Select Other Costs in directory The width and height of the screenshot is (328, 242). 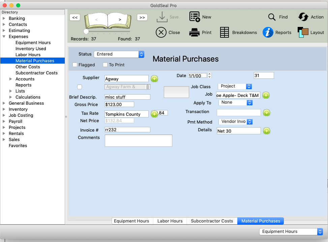28,67
